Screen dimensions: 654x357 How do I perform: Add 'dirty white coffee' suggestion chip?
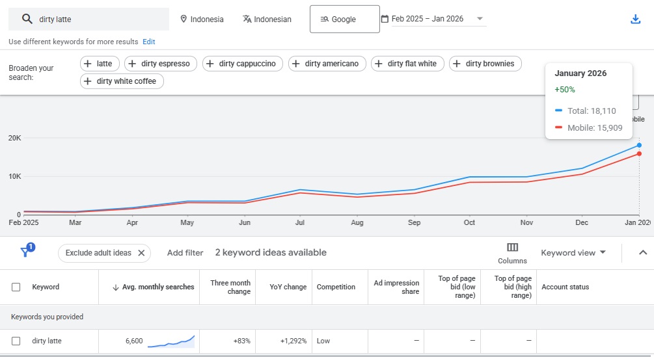point(122,81)
